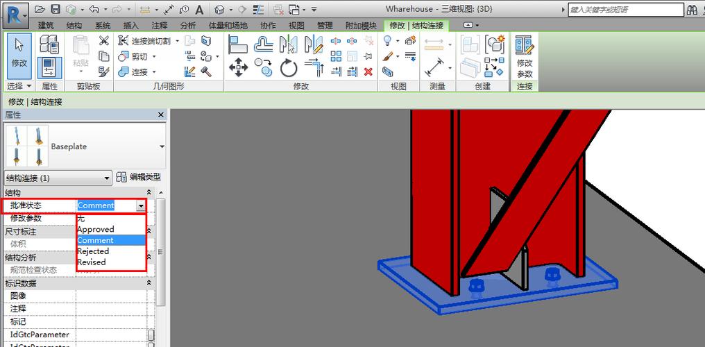Switch to the 注释 ribbon tab
This screenshot has width=705, height=347.
coord(160,26)
